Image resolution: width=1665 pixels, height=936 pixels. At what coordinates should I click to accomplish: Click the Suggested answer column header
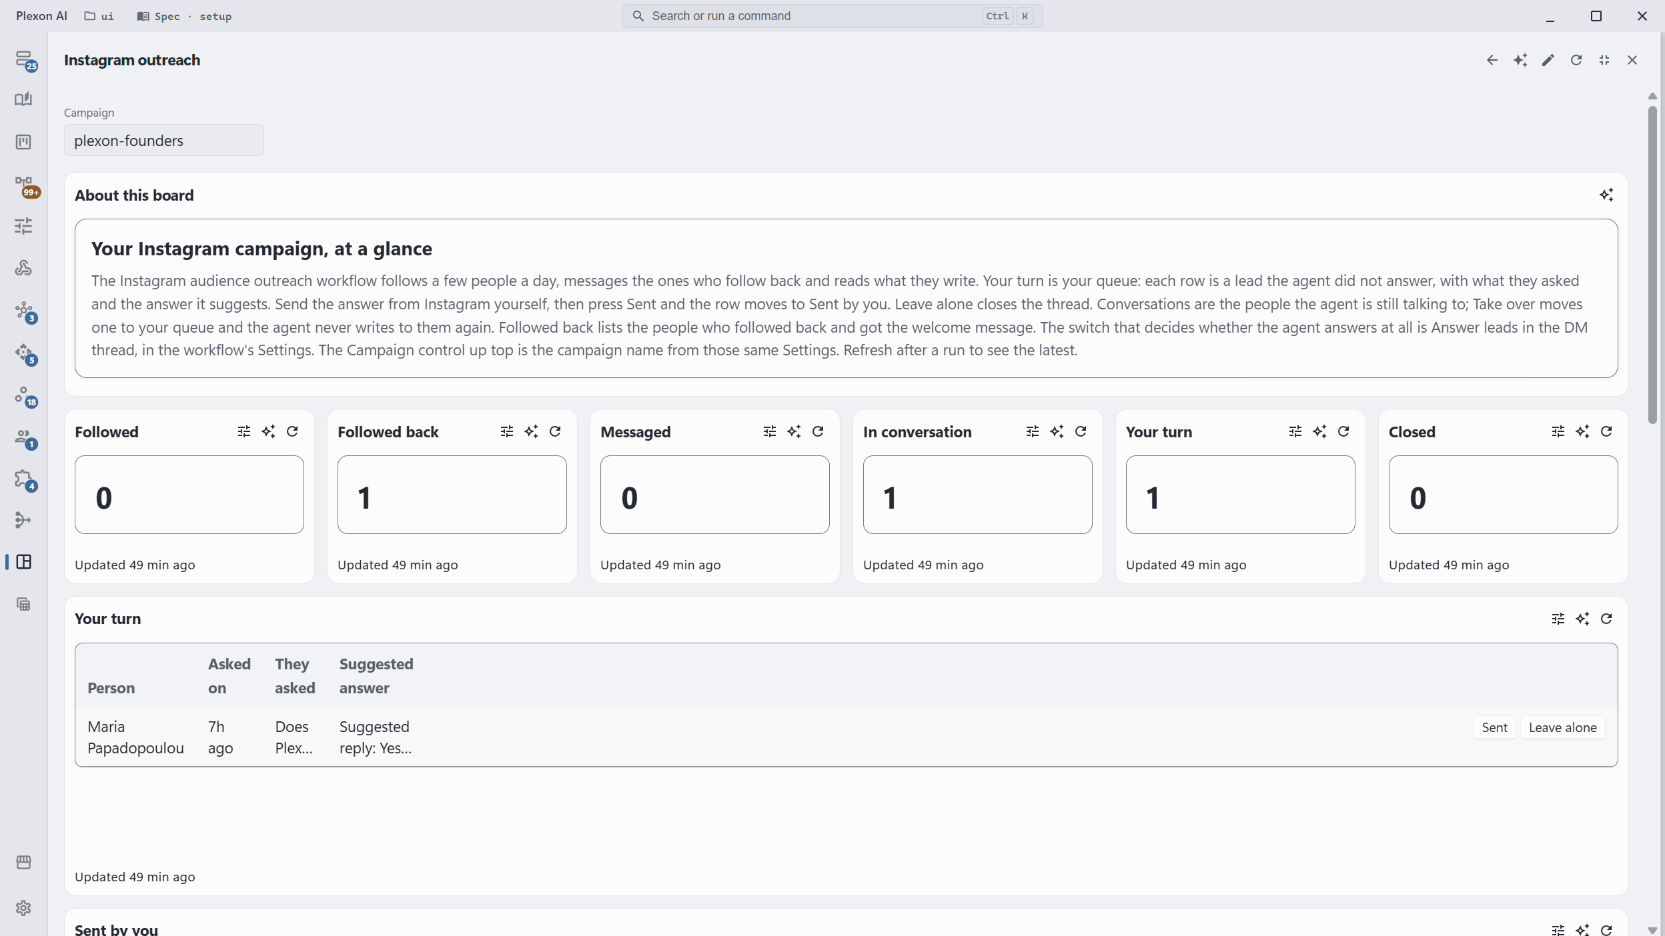tap(376, 676)
